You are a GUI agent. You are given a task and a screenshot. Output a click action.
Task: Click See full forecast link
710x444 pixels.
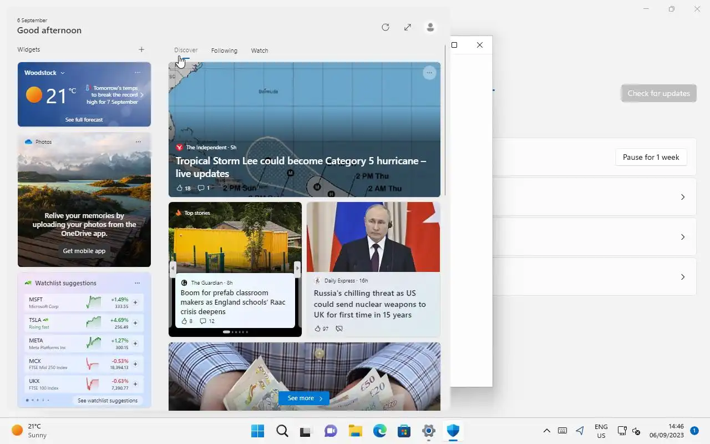click(x=84, y=120)
